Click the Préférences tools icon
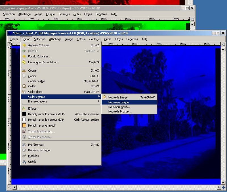The height and width of the screenshot is (192, 227). [x=24, y=145]
